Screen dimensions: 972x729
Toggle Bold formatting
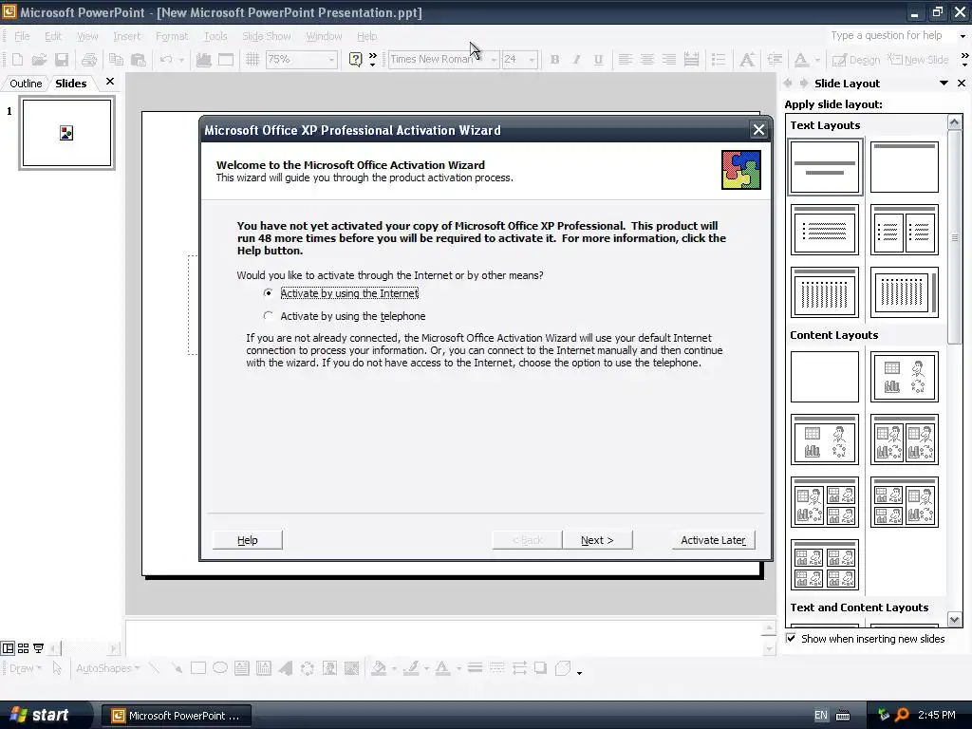(x=554, y=60)
